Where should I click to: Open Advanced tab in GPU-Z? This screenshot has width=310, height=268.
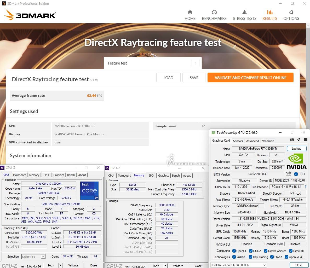click(x=252, y=141)
